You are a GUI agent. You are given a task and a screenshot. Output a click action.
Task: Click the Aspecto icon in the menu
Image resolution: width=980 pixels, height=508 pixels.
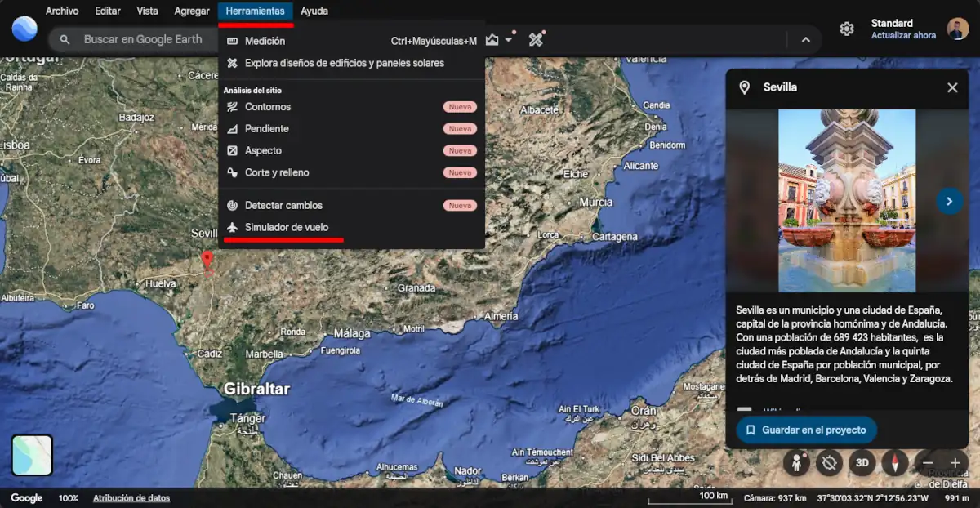pyautogui.click(x=232, y=151)
